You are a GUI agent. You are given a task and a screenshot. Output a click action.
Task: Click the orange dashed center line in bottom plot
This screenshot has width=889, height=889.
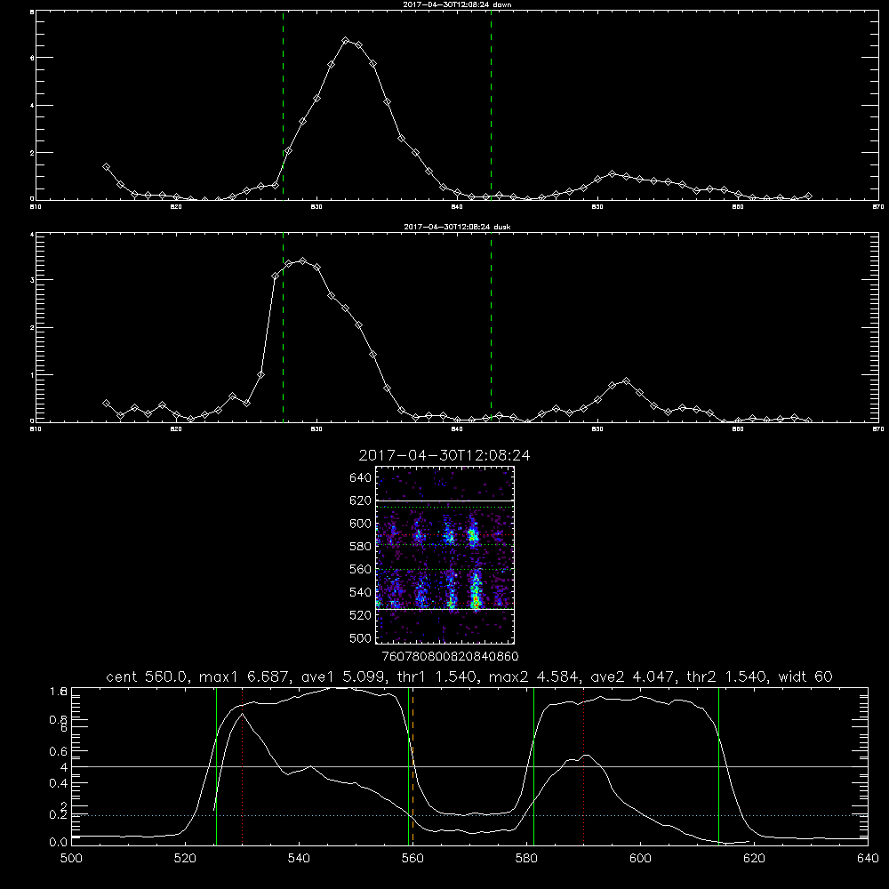pyautogui.click(x=412, y=766)
